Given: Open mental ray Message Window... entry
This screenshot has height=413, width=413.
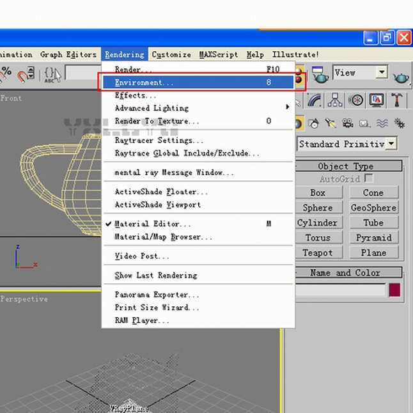Looking at the screenshot, I should pos(198,173).
